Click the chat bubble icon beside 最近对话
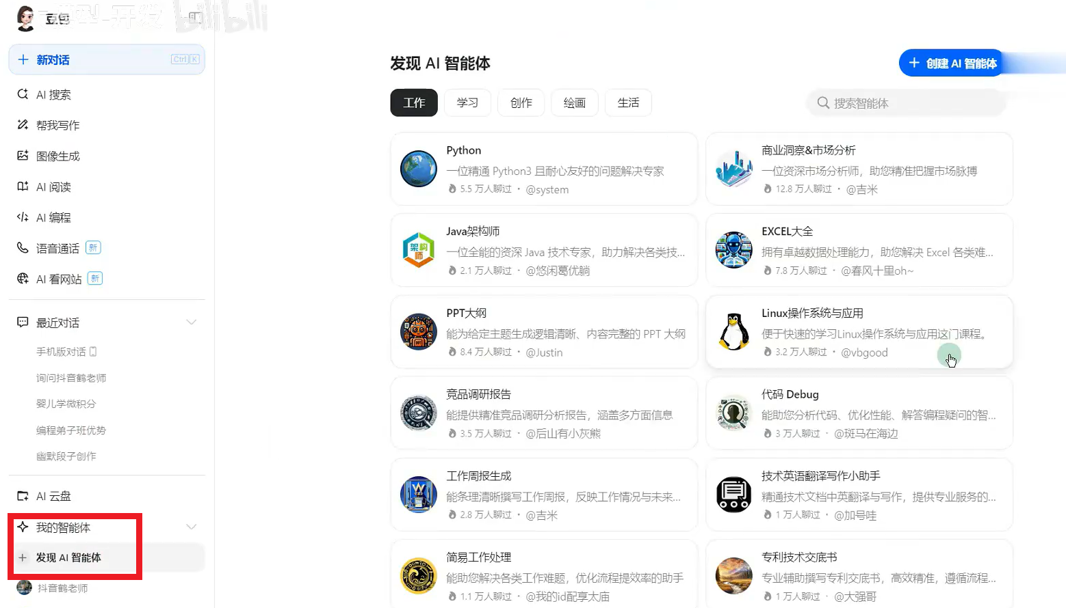The width and height of the screenshot is (1066, 608). [23, 322]
